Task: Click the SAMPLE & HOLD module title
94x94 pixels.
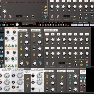Action: click(x=27, y=72)
